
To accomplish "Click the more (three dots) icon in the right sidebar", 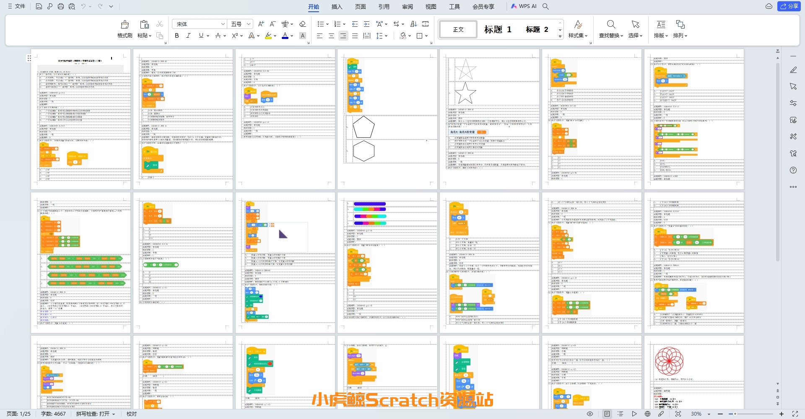I will click(x=793, y=187).
